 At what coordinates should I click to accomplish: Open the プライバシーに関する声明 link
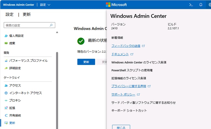(129, 86)
